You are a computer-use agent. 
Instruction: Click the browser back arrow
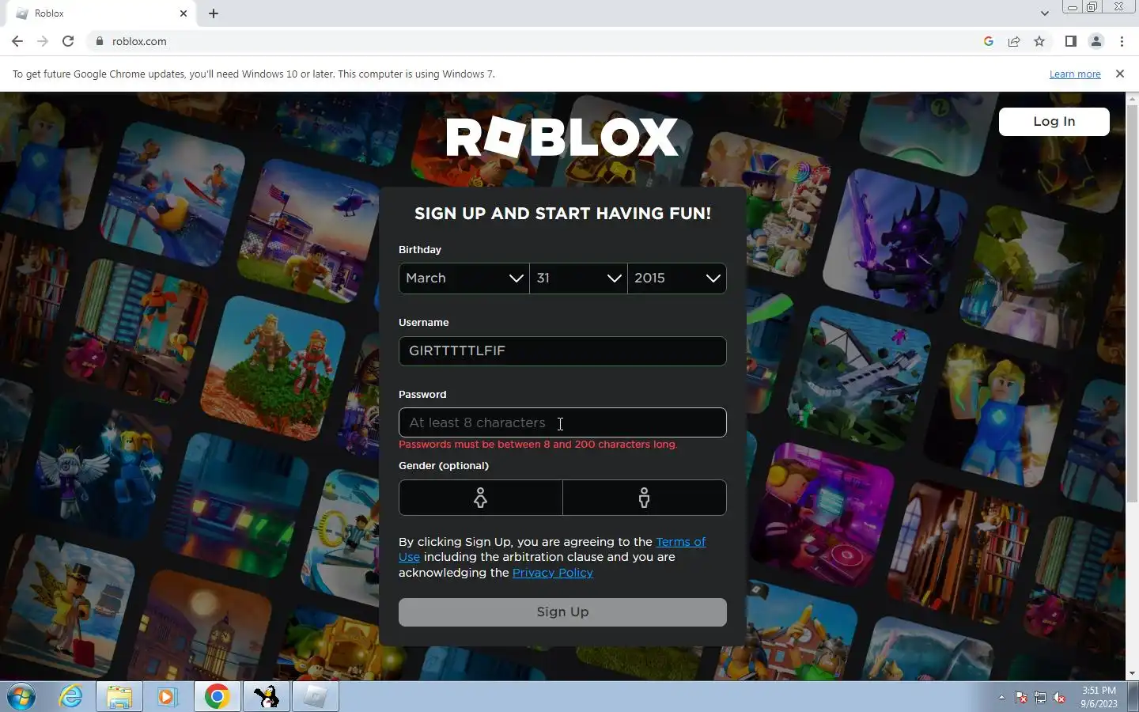(17, 41)
